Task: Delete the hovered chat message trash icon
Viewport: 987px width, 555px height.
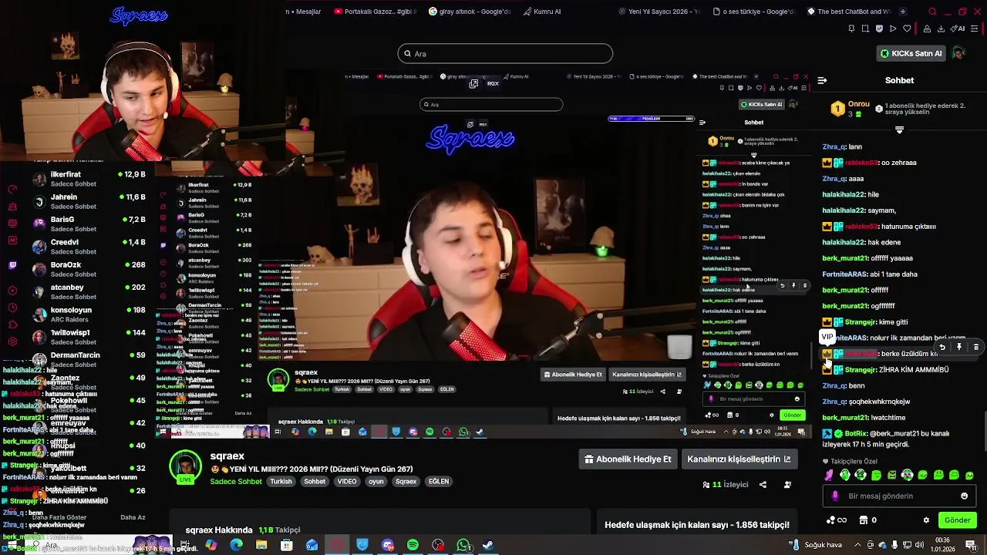Action: [x=976, y=347]
